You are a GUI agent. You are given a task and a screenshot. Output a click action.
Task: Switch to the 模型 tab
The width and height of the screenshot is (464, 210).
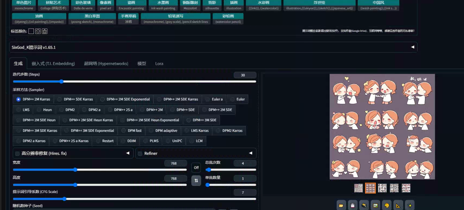pos(142,64)
